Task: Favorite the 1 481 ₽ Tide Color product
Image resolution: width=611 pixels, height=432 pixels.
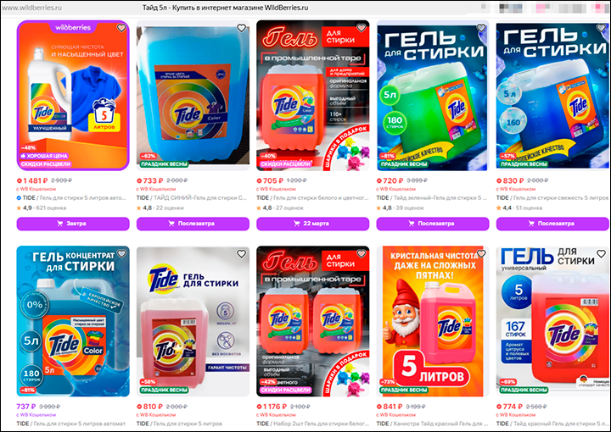Action: [121, 28]
